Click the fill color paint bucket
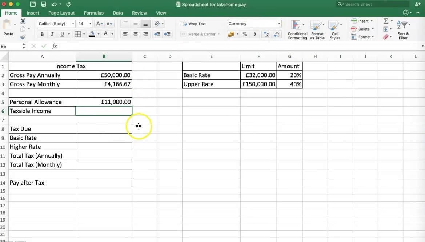Screen dimensions: 425x242 click(x=92, y=34)
